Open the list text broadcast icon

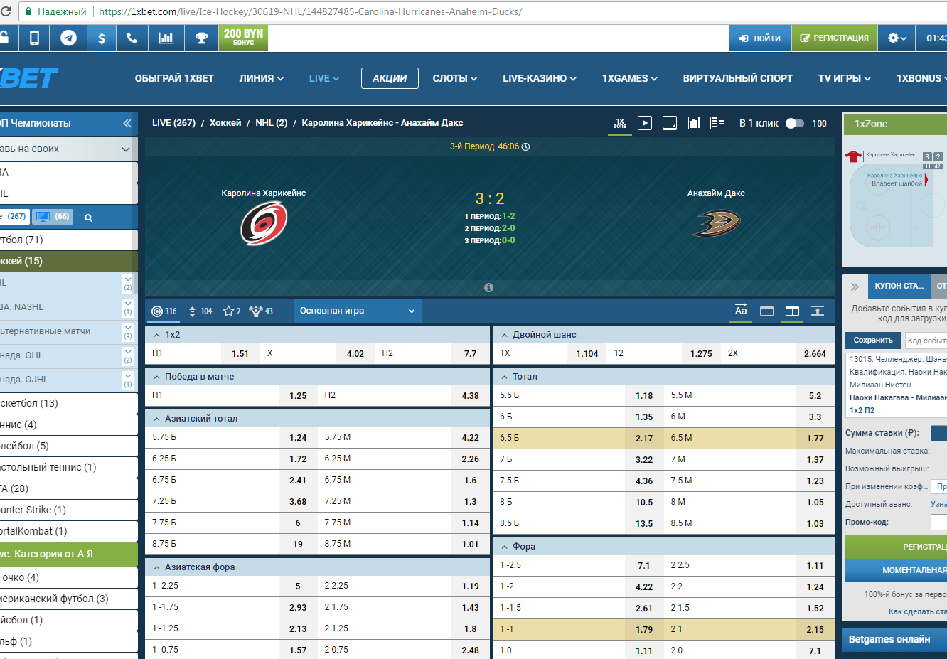717,123
